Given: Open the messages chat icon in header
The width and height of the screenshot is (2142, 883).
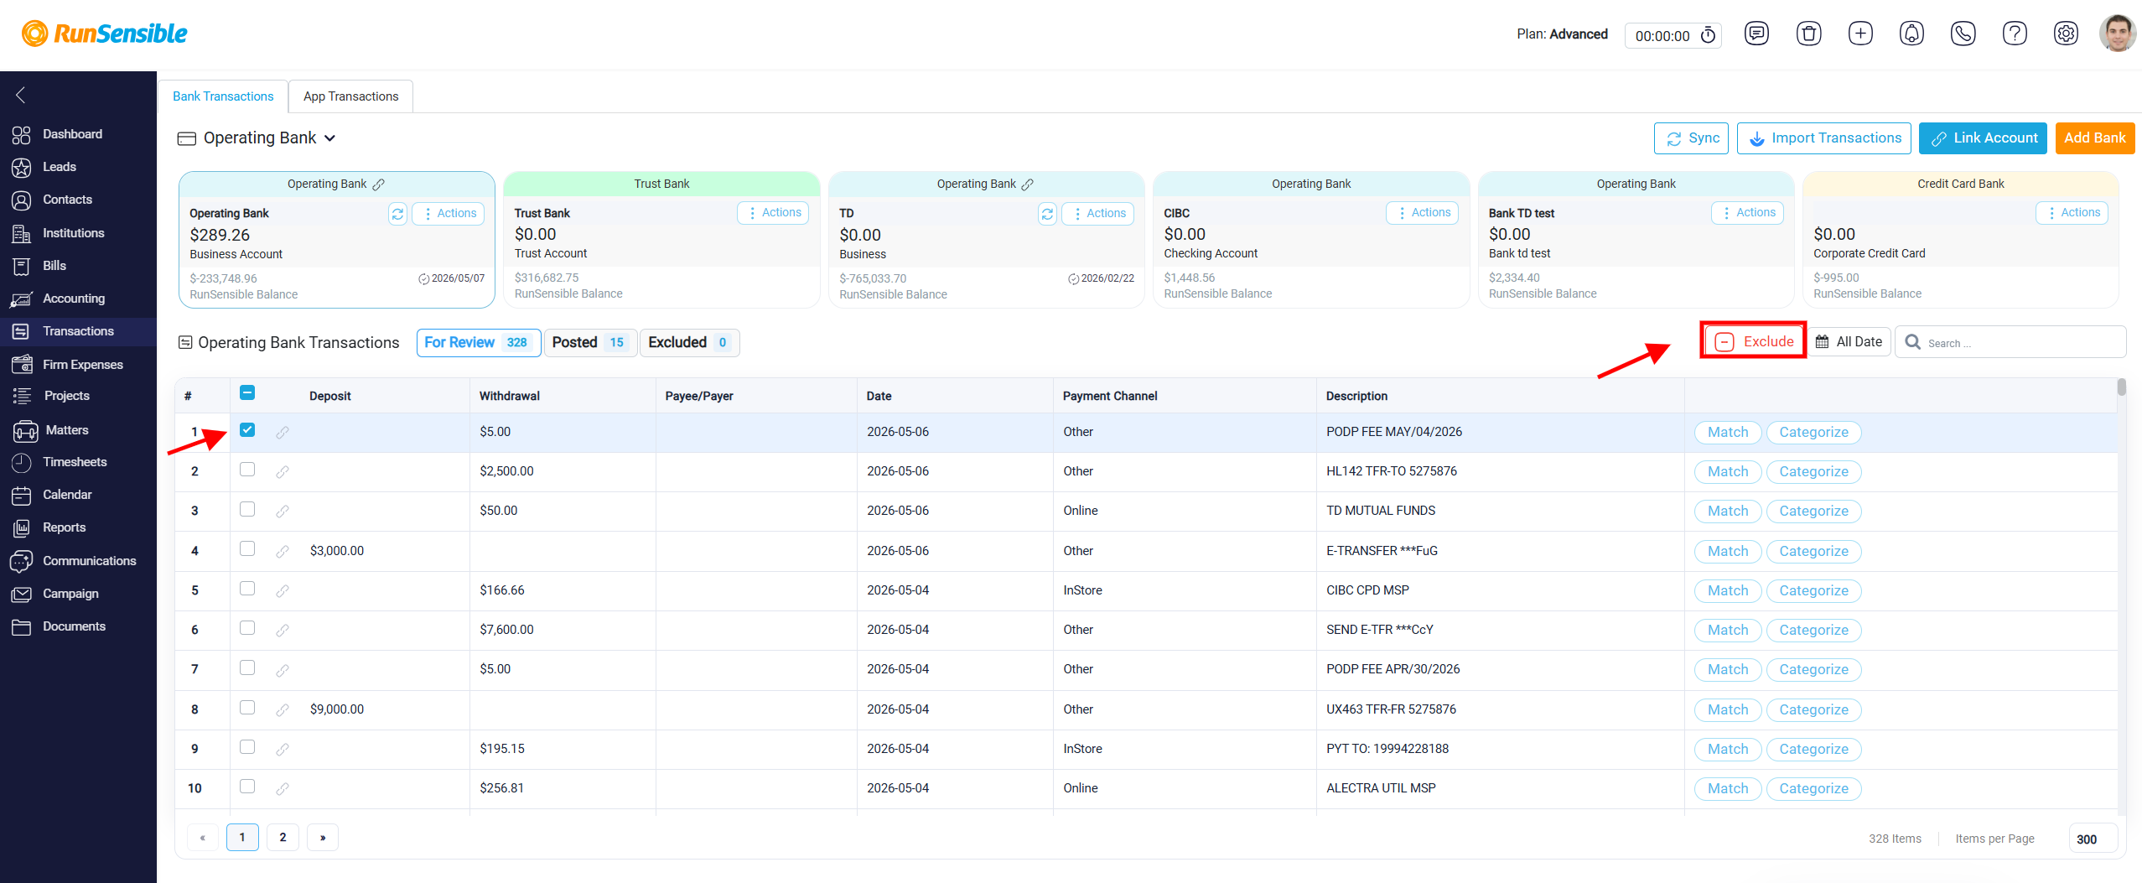Looking at the screenshot, I should click(x=1756, y=34).
